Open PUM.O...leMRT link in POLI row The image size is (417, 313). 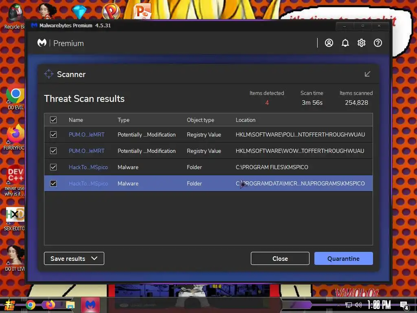point(86,134)
